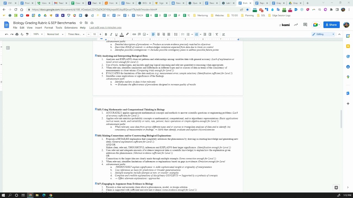Decrease the font size

pos(89,34)
